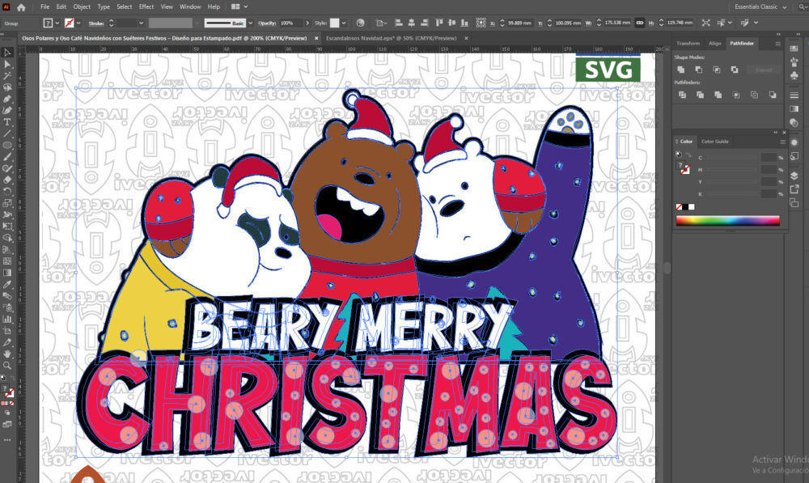Select the Direct Selection tool
This screenshot has width=809, height=483.
pos(7,65)
